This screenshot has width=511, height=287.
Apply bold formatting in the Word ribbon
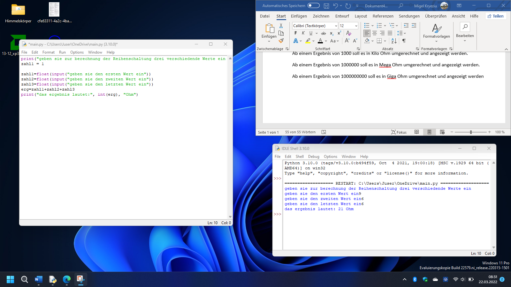pyautogui.click(x=296, y=33)
